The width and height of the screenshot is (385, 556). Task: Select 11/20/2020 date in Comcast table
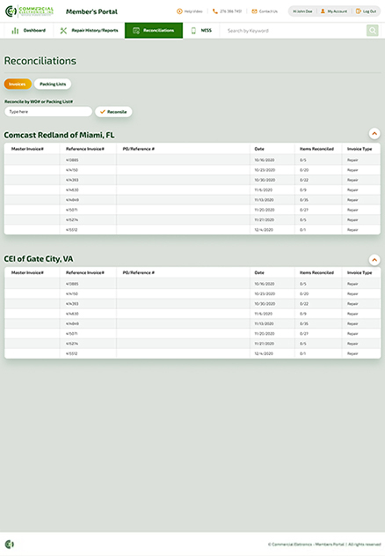tap(265, 210)
